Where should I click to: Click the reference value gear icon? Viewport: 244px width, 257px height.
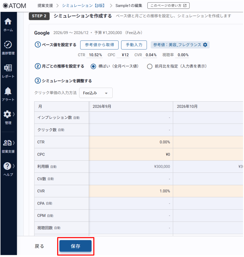pos(205,45)
